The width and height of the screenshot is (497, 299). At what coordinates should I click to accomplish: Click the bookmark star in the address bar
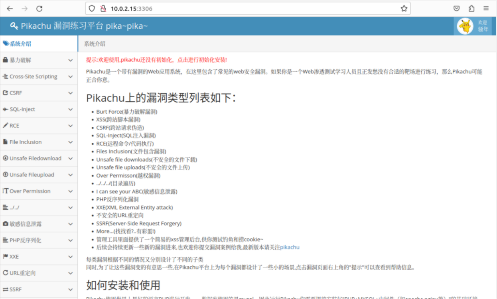404,8
